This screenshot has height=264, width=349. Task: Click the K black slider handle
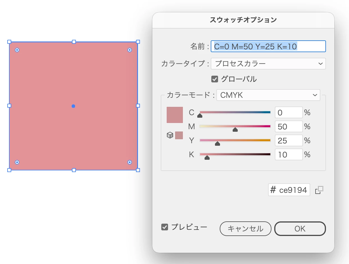point(207,158)
